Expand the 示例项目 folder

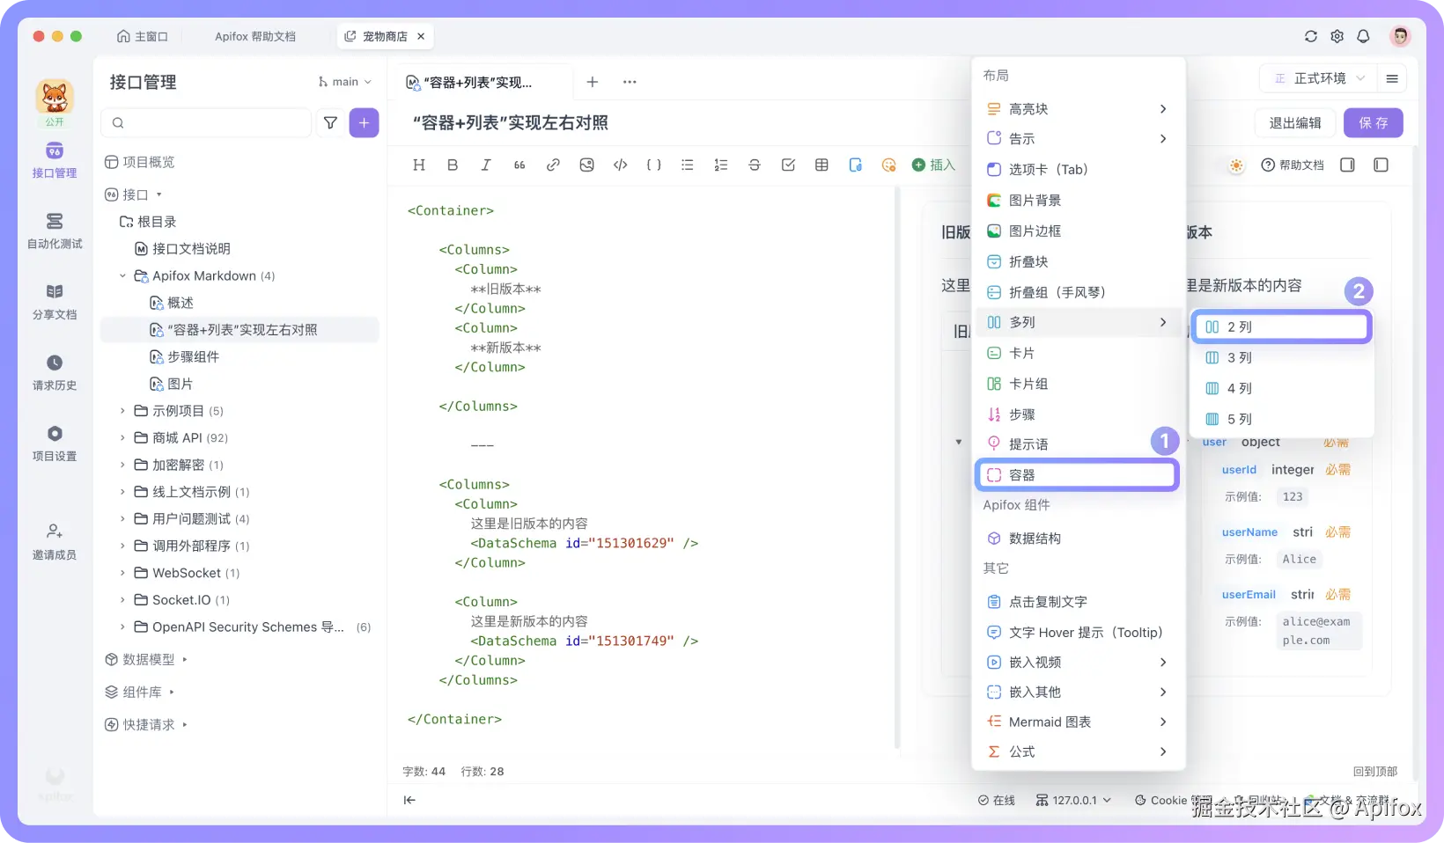[122, 411]
